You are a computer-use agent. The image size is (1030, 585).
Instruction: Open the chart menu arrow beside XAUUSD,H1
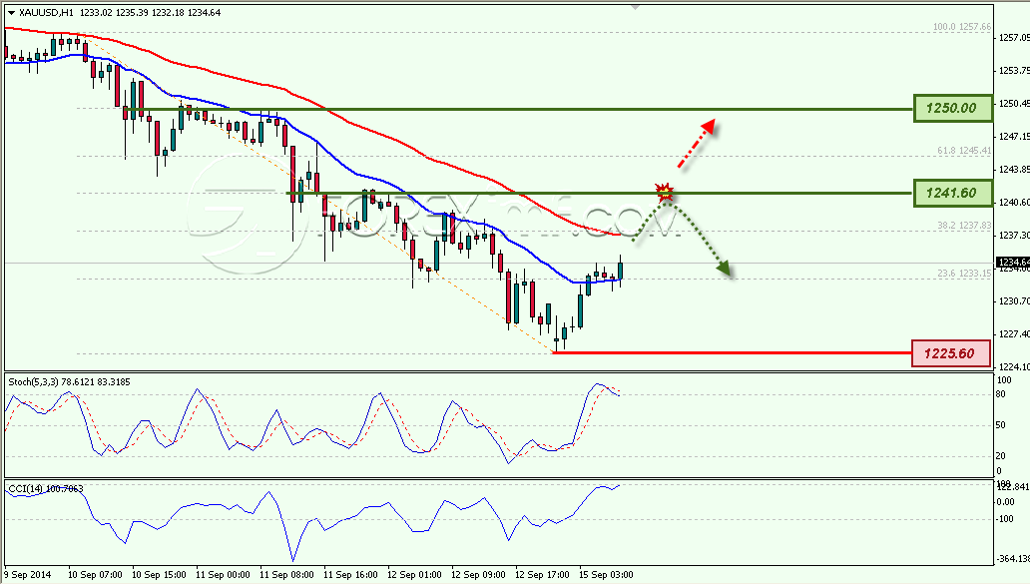pos(11,13)
